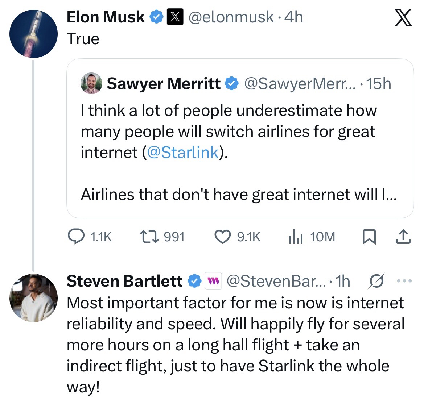Open the Elon Musk display name
This screenshot has width=424, height=404.
point(105,17)
